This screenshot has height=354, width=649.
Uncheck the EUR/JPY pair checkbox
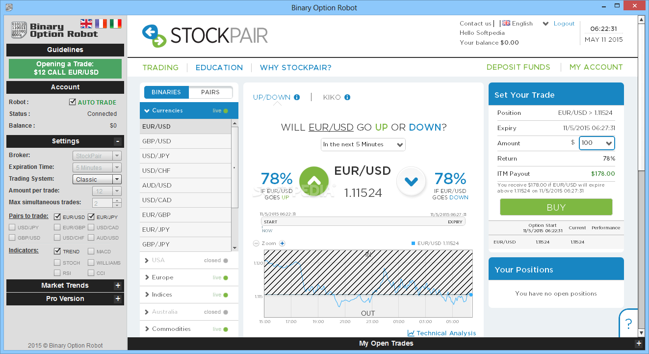[x=91, y=217]
